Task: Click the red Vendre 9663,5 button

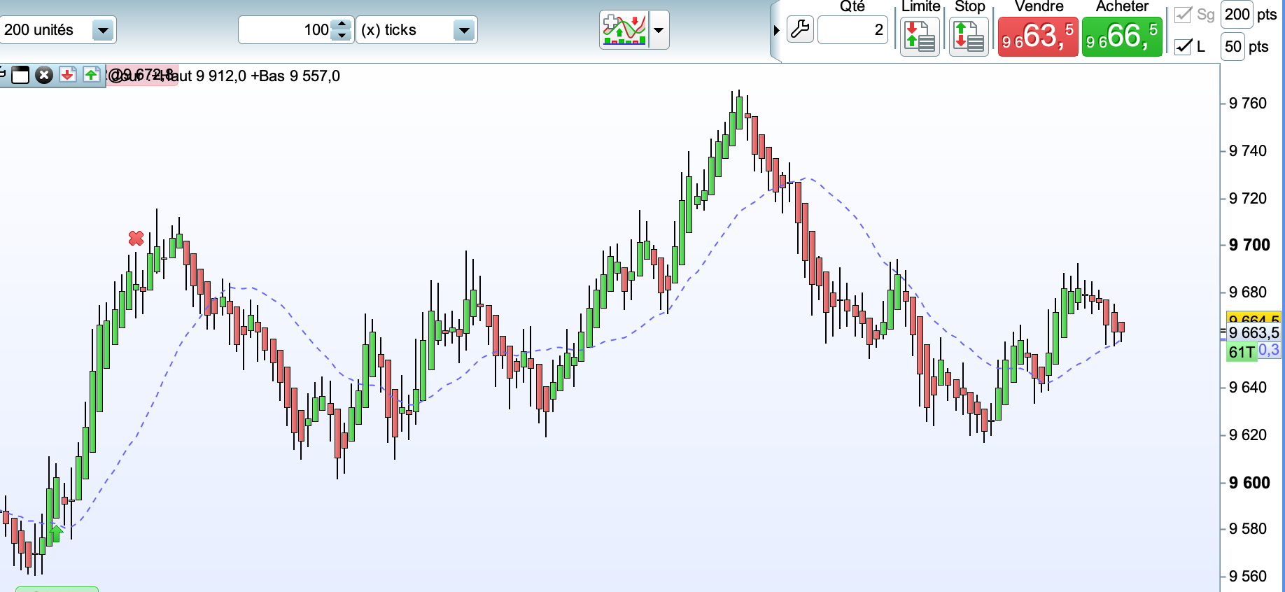Action: (x=1038, y=36)
